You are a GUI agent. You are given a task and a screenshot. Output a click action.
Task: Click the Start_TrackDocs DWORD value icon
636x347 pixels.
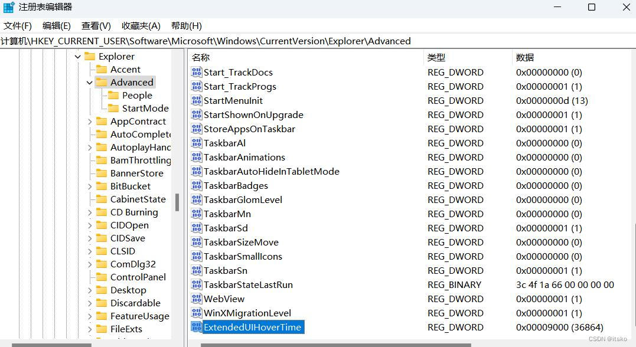(x=197, y=72)
